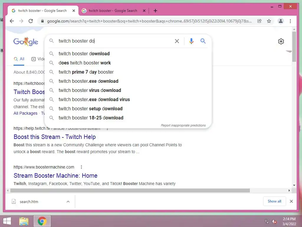The image size is (302, 227).
Task: Click the lock icon in the address bar
Action: tap(42, 21)
